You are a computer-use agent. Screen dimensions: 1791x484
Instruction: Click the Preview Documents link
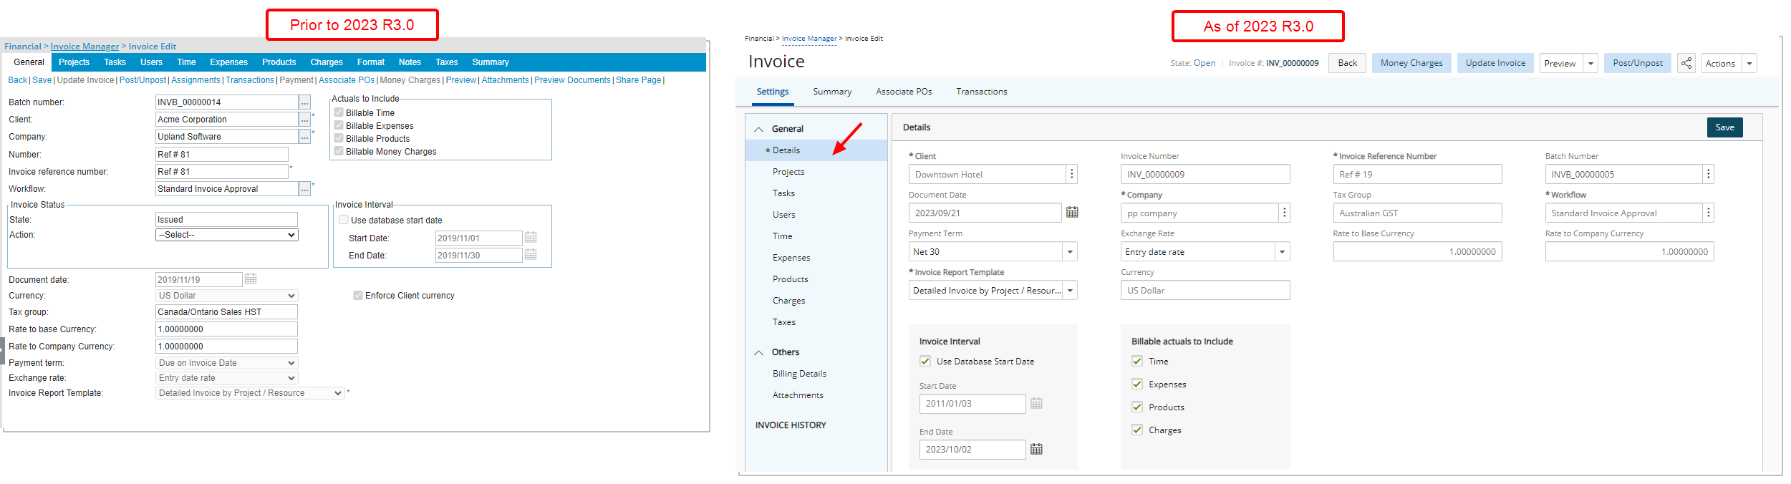pos(572,80)
